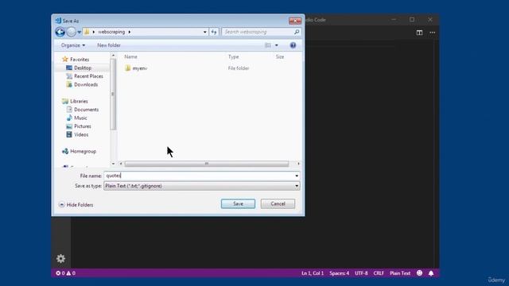Screen dimensions: 509x286
Task: Open the view options dropdown arrow
Action: (277, 45)
